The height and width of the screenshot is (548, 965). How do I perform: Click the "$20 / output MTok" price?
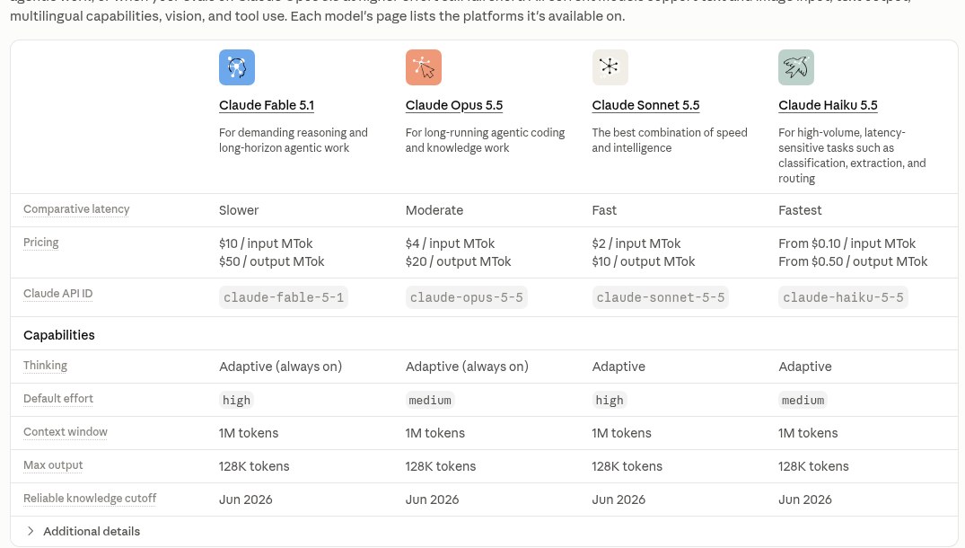(459, 261)
